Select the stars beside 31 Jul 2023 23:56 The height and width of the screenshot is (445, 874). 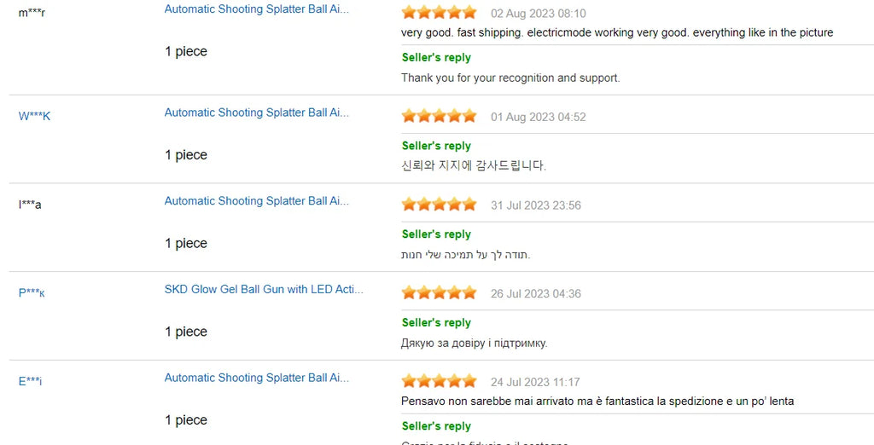click(439, 205)
